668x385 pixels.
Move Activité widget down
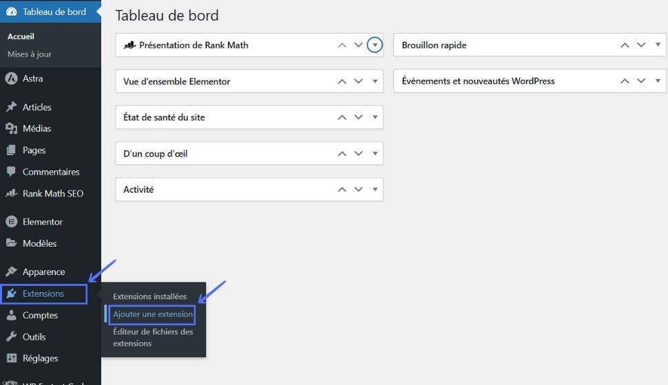point(358,190)
